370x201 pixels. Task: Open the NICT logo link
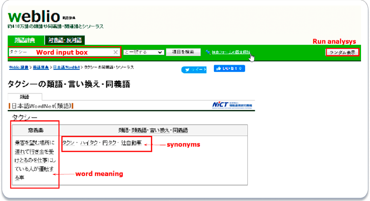coord(232,105)
